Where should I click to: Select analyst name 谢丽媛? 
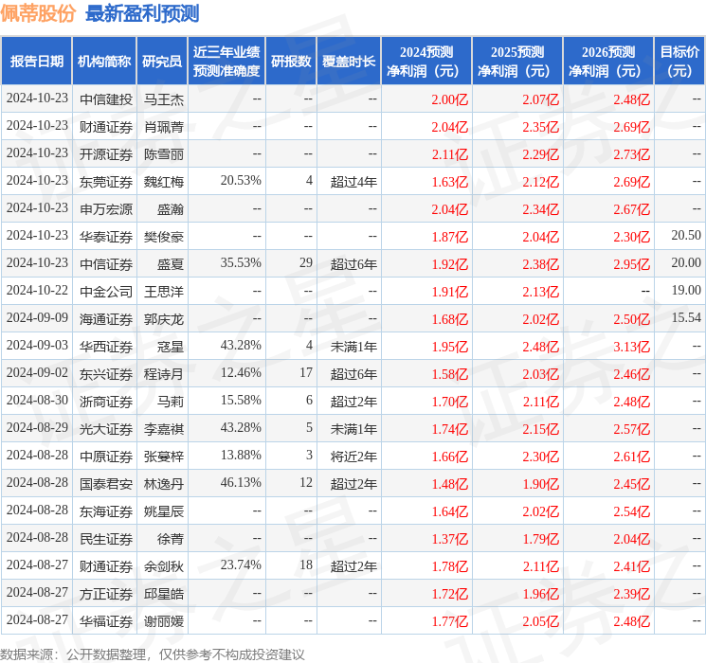[x=163, y=621]
